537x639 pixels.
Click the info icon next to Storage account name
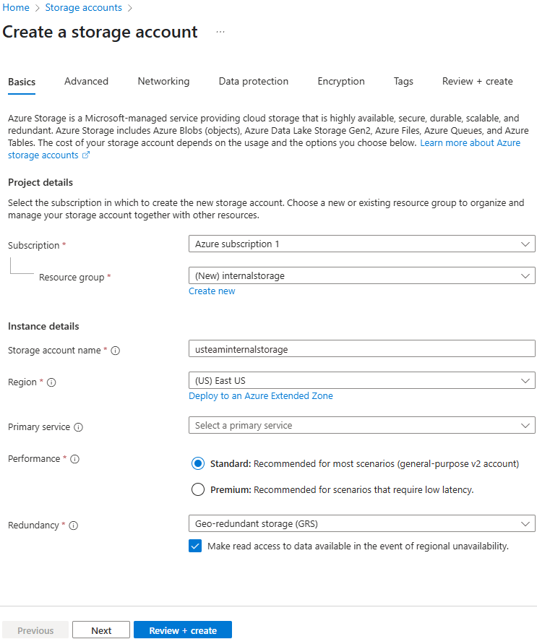[x=116, y=351]
